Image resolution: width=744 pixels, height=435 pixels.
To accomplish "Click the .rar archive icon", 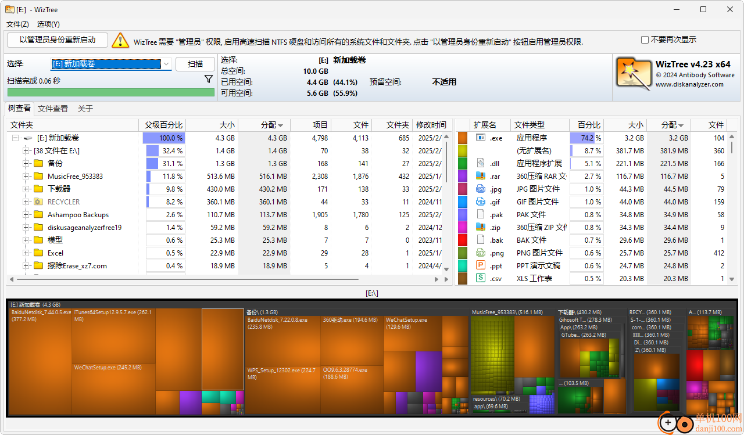I will (x=481, y=176).
